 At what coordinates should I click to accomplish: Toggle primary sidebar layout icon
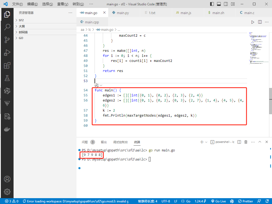(x=212, y=4)
